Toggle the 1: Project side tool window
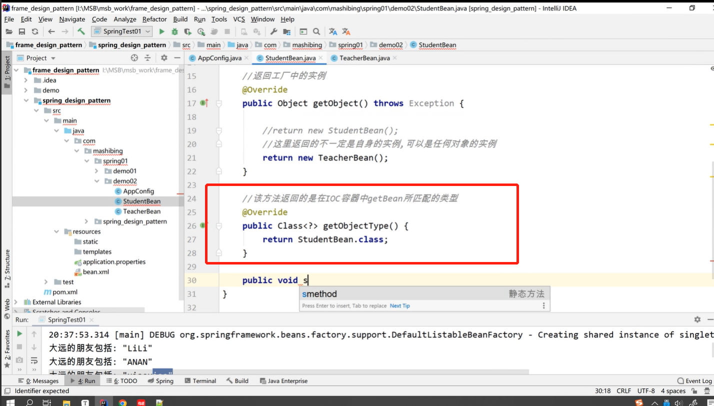The width and height of the screenshot is (714, 406). click(6, 72)
